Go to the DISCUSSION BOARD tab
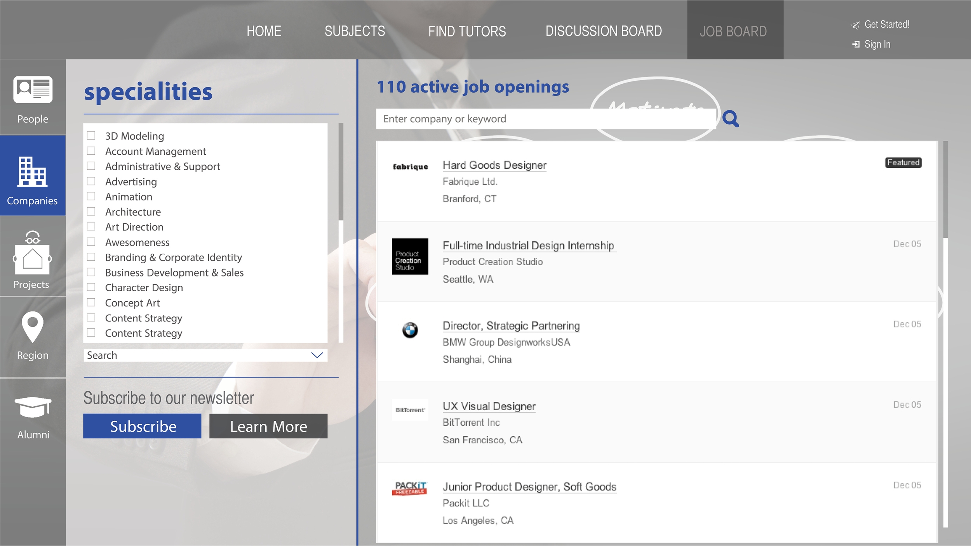This screenshot has height=546, width=971. (x=603, y=31)
